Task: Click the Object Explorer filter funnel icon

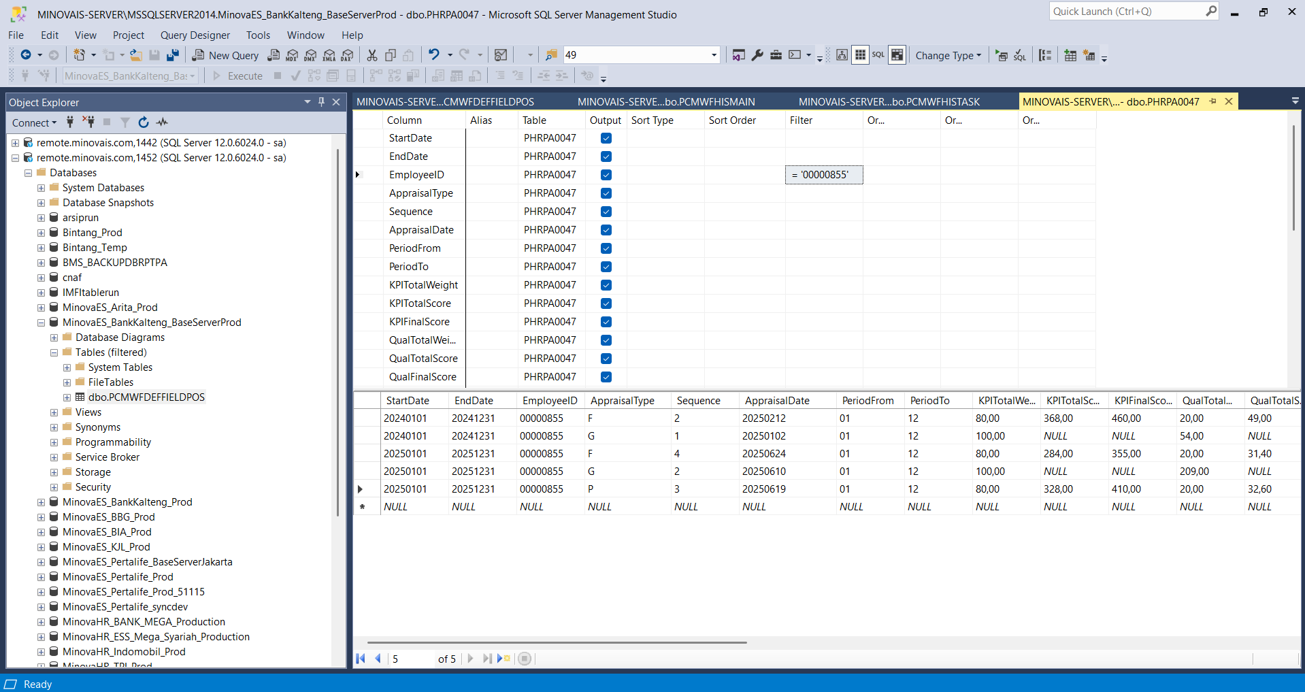Action: (125, 122)
